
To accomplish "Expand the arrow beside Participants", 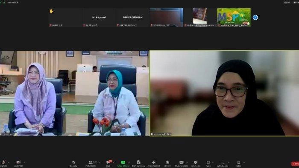I will click(99, 162).
